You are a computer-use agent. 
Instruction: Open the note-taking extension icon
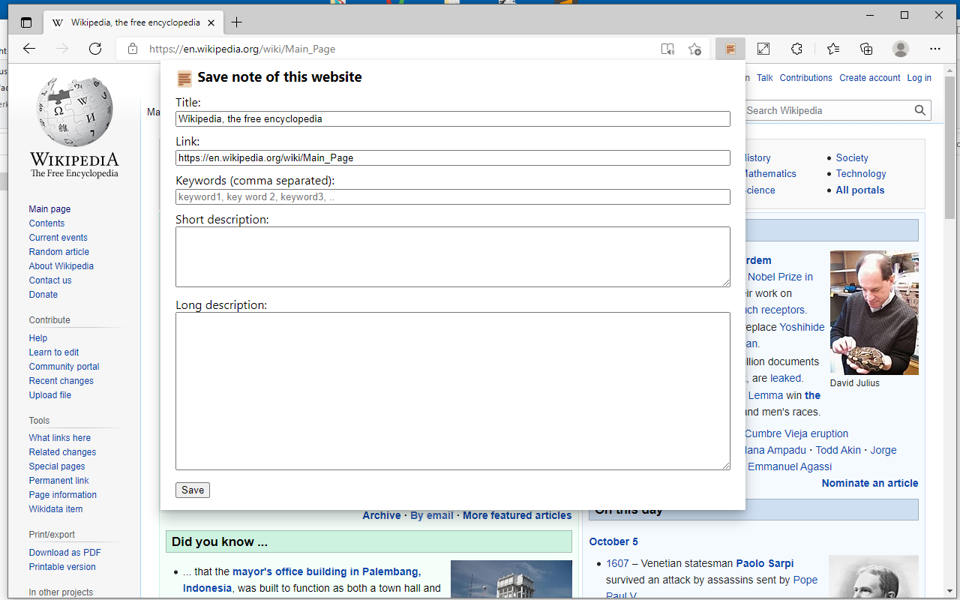(x=730, y=48)
